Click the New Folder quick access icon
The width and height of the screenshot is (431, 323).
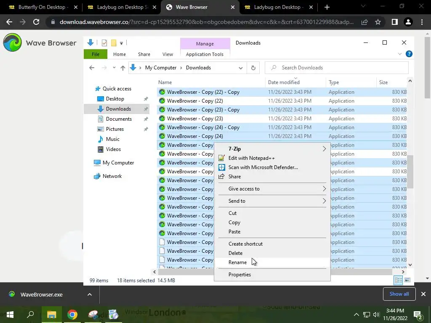[x=114, y=43]
